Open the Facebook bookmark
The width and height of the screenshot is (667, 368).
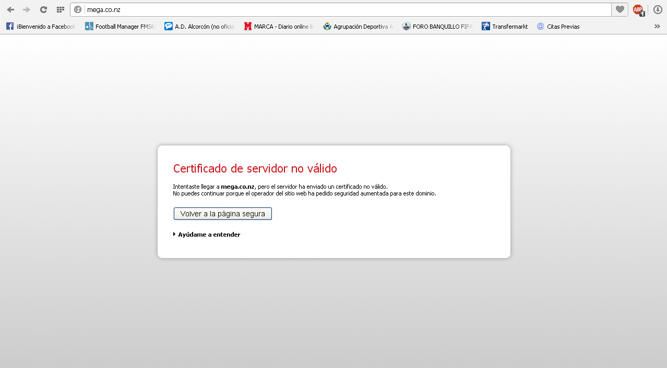click(x=40, y=26)
